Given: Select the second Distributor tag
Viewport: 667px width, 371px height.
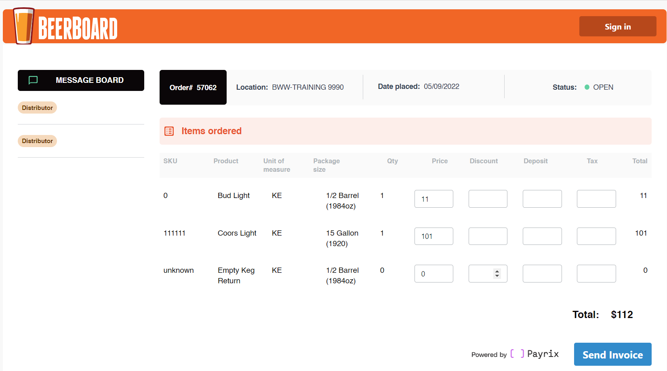Looking at the screenshot, I should 37,141.
